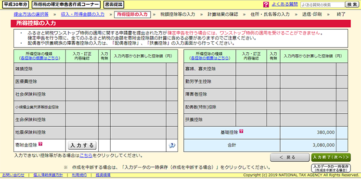Click the pink question icon beside よくある質問
Screen dimensions: 361x179
click(x=266, y=4)
